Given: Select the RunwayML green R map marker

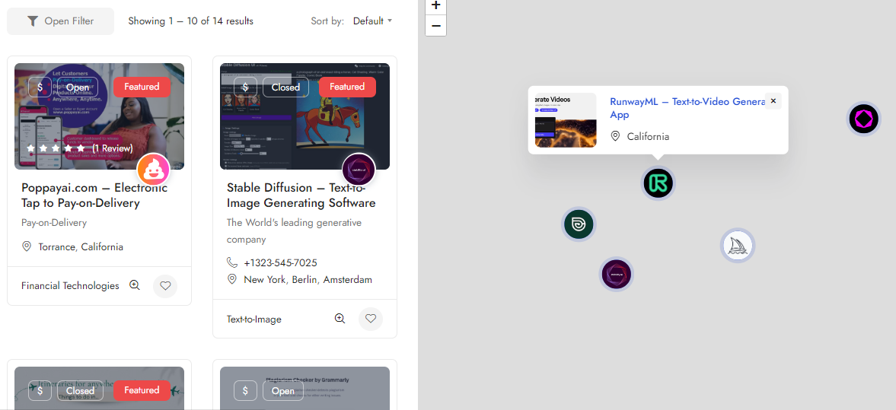Looking at the screenshot, I should point(658,183).
